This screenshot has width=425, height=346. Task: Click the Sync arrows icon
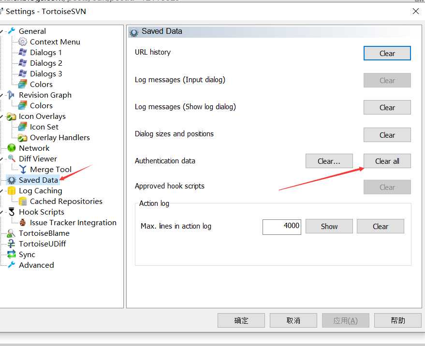point(12,254)
